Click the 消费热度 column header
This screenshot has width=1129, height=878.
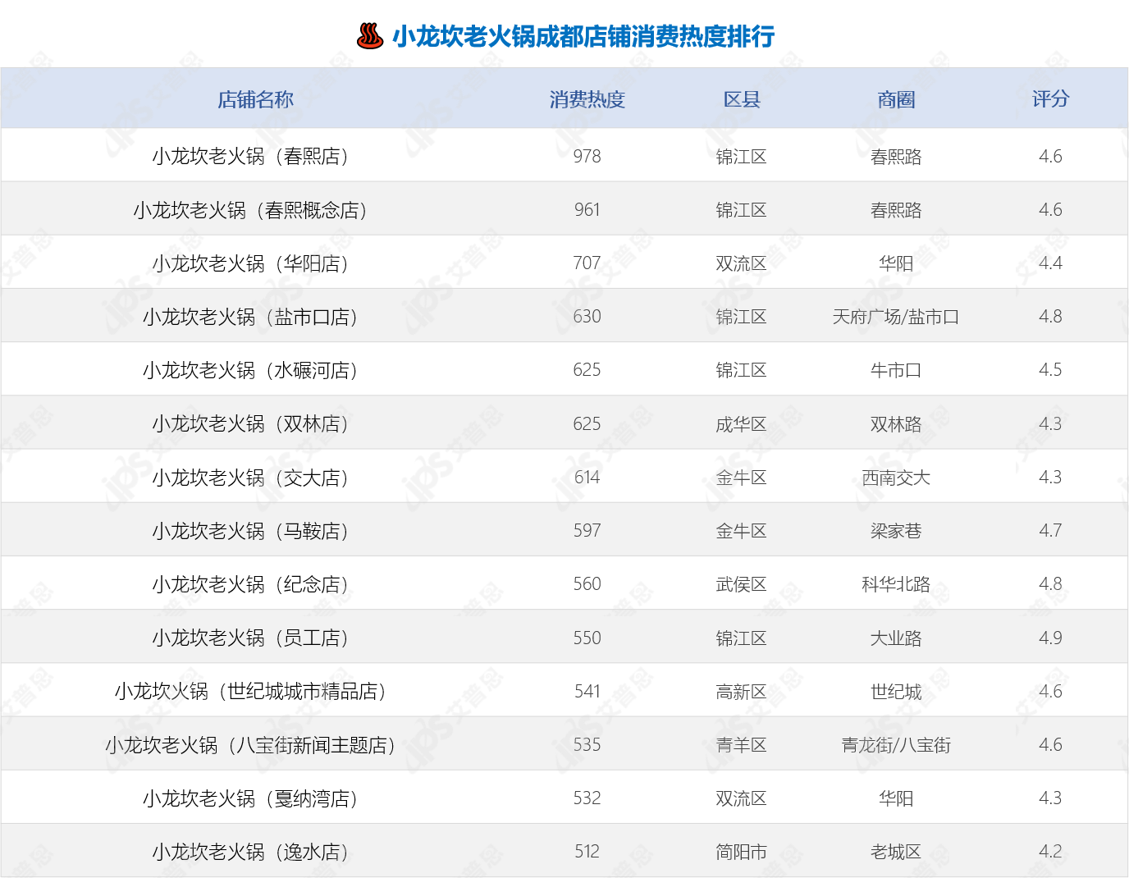pyautogui.click(x=587, y=99)
